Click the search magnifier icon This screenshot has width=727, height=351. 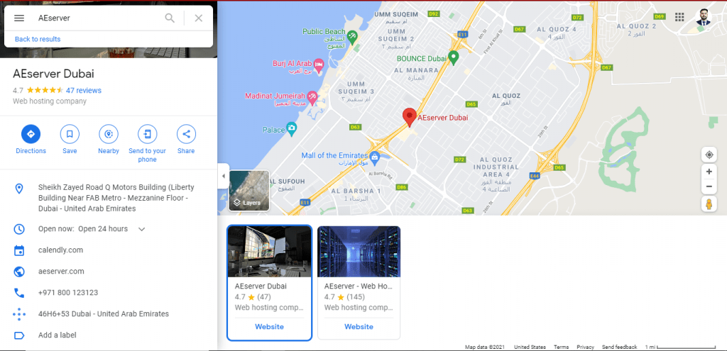click(x=170, y=18)
